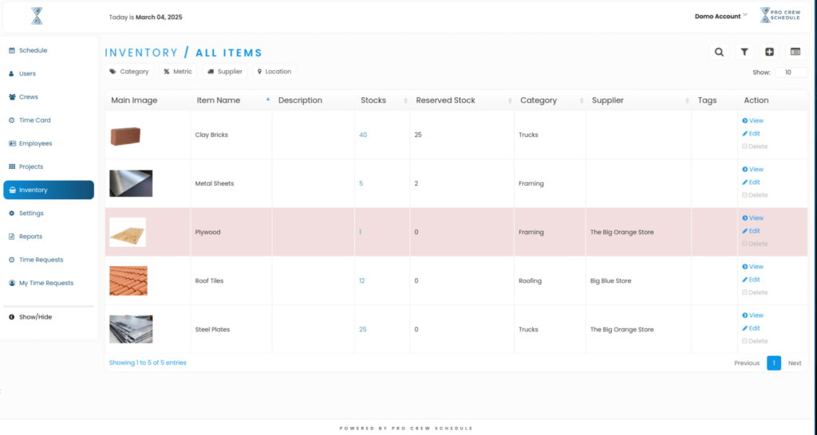Click the Roof Tiles thumbnail image
Viewport: 817px width, 435px height.
click(x=128, y=281)
